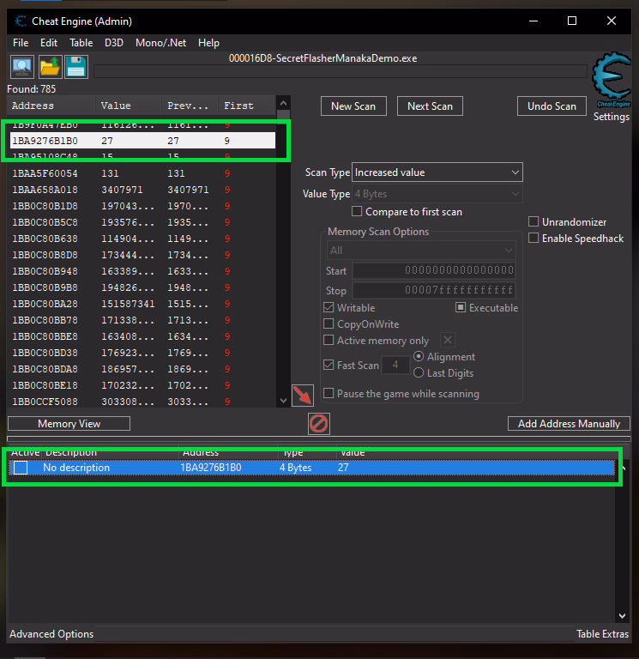The width and height of the screenshot is (639, 659).
Task: Enable the Unrandomizer checkbox
Action: point(534,221)
